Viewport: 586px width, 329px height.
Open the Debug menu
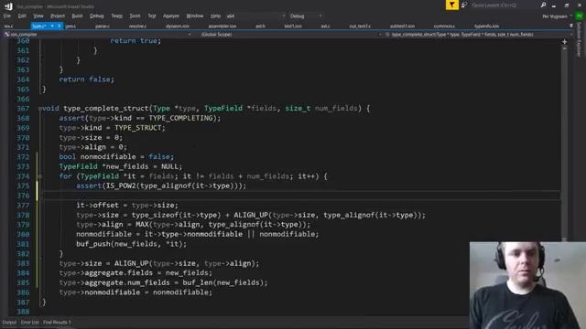pyautogui.click(x=96, y=16)
